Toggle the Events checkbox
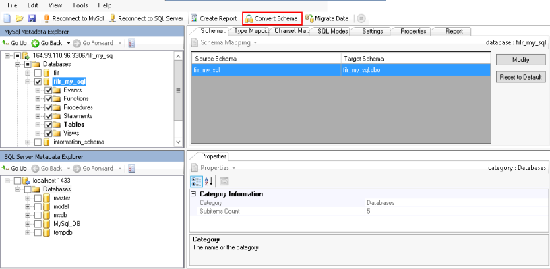The height and width of the screenshot is (269, 550). (x=49, y=90)
